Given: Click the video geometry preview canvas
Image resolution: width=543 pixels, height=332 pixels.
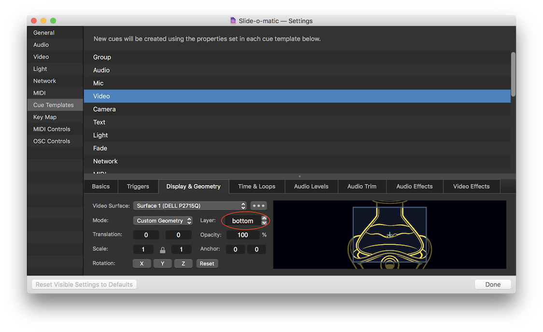Looking at the screenshot, I should pyautogui.click(x=390, y=235).
